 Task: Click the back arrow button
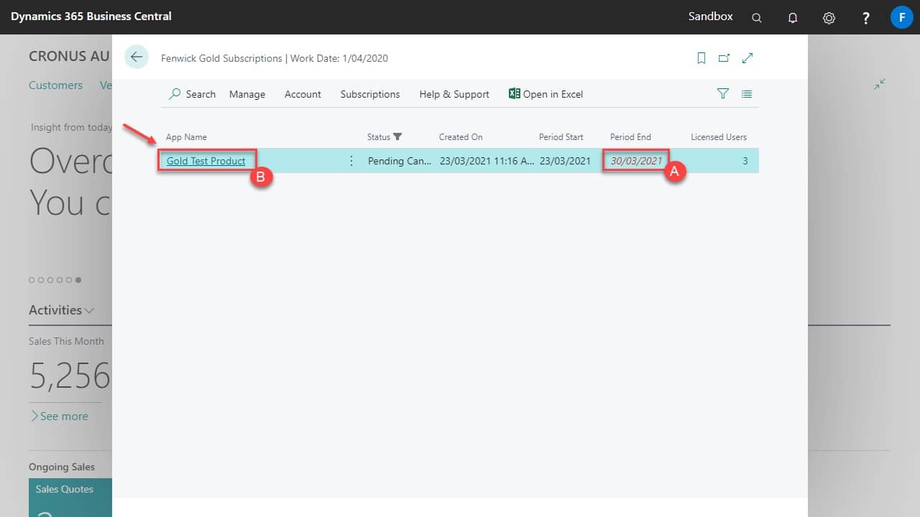point(137,57)
